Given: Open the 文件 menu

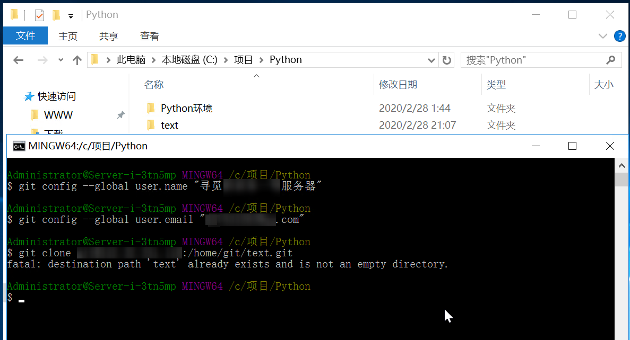Looking at the screenshot, I should [x=25, y=36].
